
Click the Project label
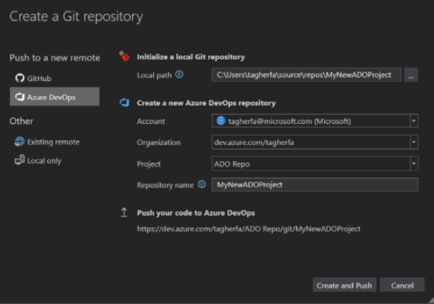tap(149, 164)
